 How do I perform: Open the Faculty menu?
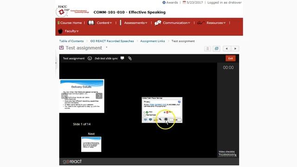[x=70, y=31]
